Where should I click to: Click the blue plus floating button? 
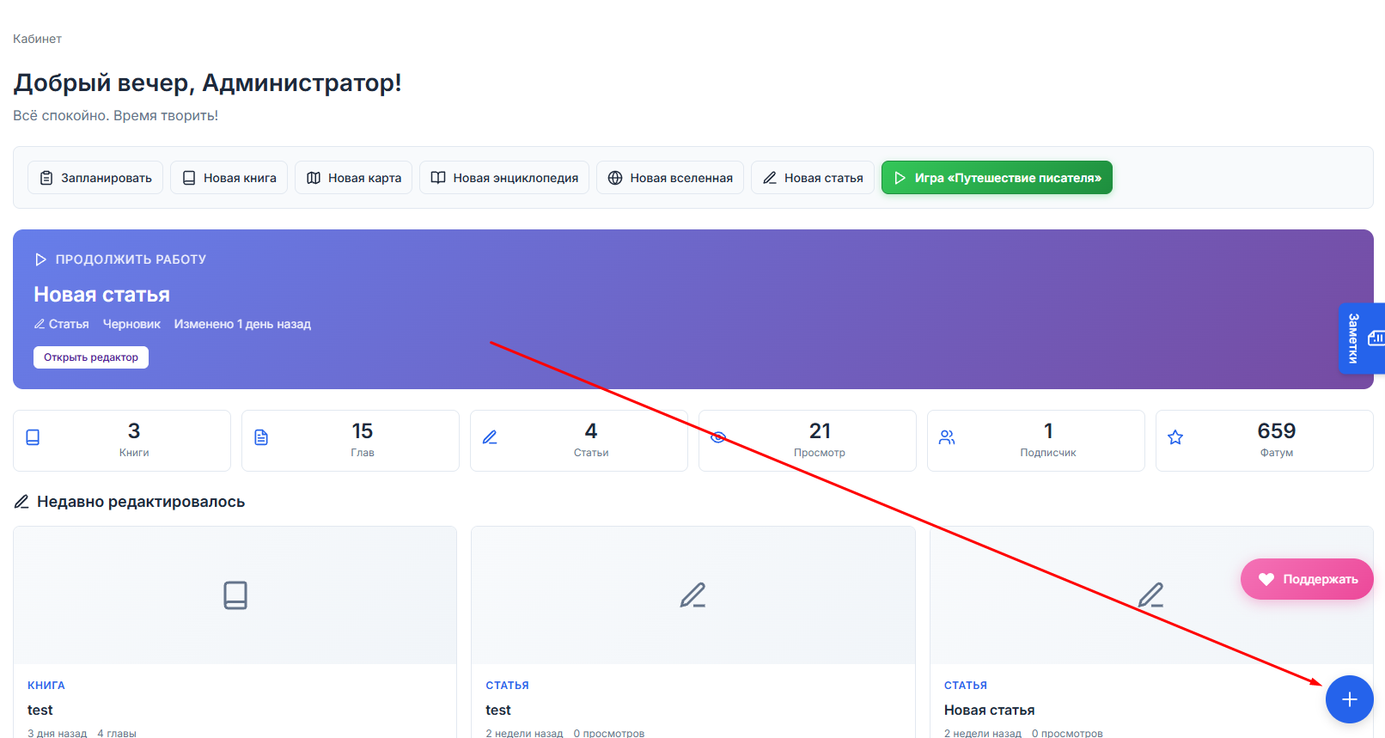(x=1349, y=699)
